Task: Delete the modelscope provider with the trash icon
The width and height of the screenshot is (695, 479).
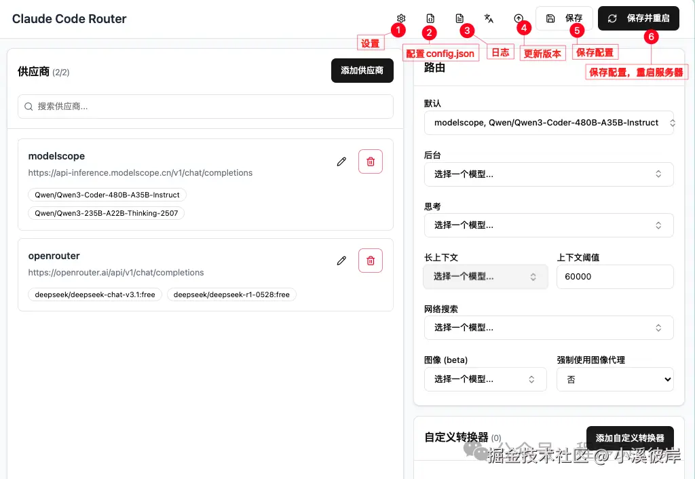Action: pos(371,161)
